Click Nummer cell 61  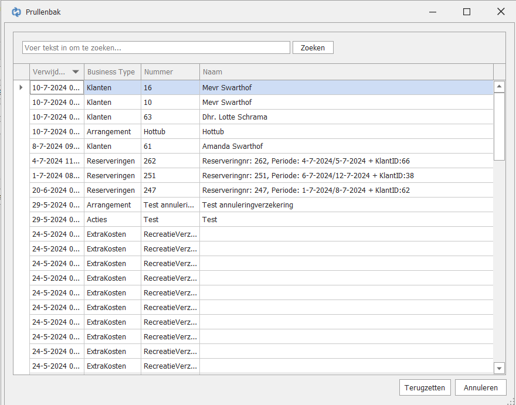coord(170,146)
